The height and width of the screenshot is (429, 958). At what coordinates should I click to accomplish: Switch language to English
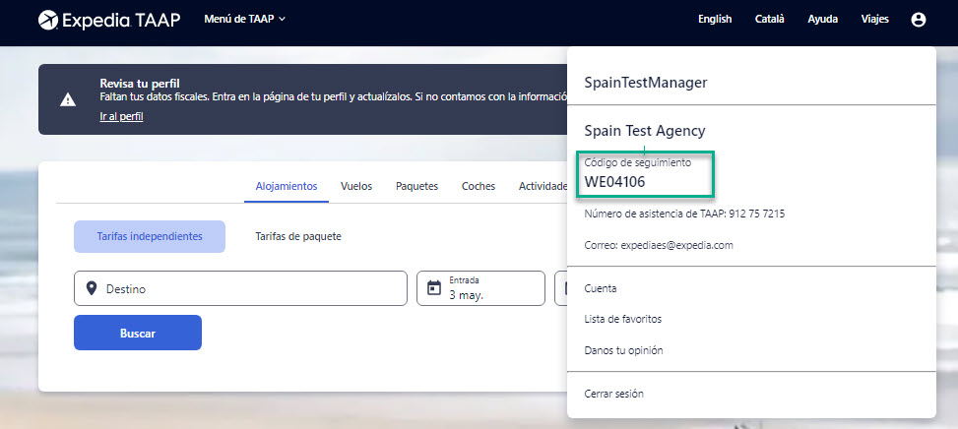(715, 19)
